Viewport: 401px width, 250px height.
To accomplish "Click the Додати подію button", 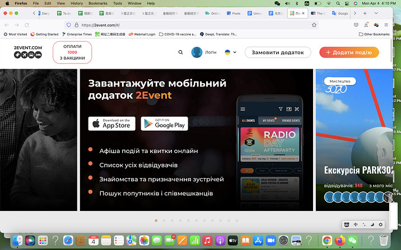I will [349, 52].
